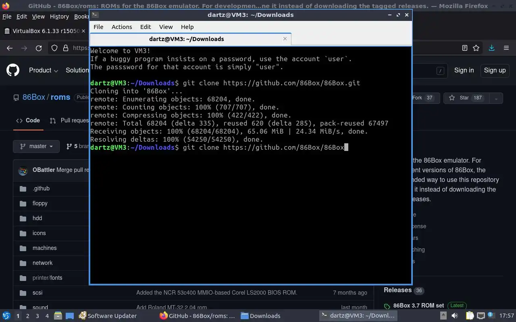Open the Firefox downloads panel

pyautogui.click(x=491, y=48)
